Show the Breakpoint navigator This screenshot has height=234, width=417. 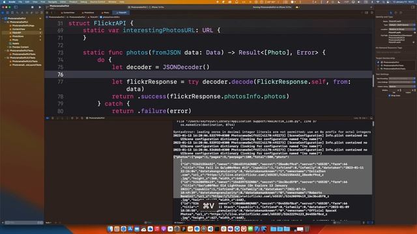tap(36, 12)
